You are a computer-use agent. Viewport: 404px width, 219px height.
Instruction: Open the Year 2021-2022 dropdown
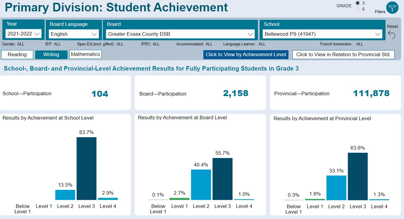pyautogui.click(x=23, y=34)
